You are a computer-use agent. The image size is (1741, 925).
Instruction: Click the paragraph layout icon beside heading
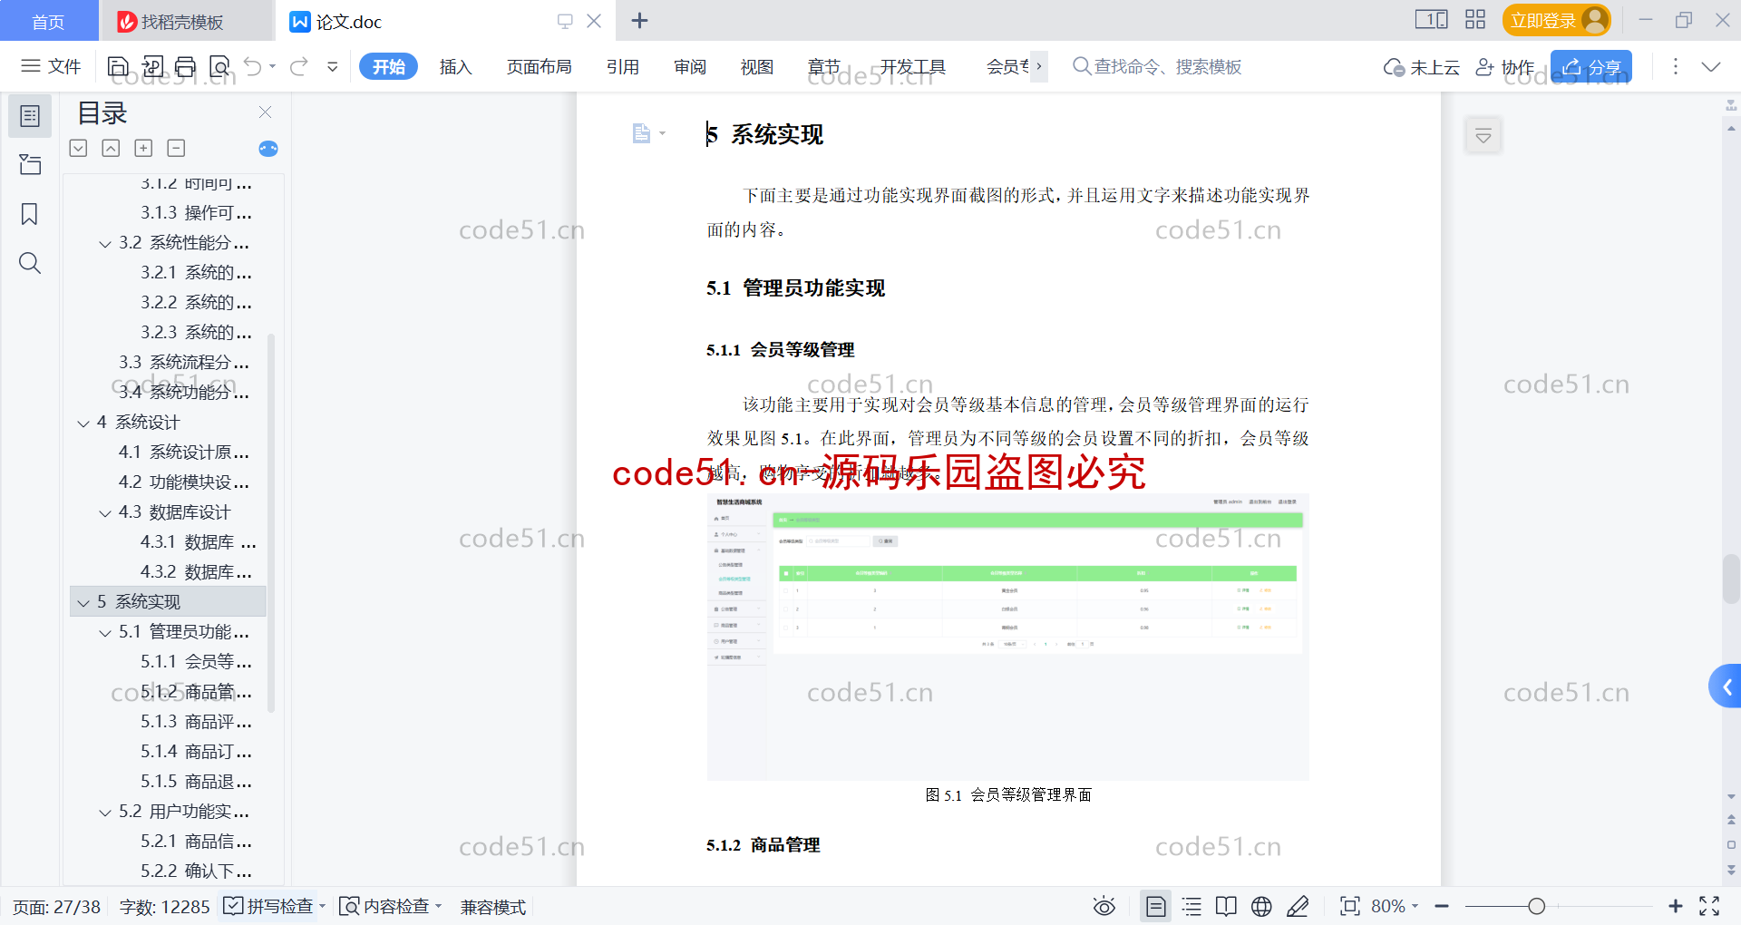pos(642,133)
